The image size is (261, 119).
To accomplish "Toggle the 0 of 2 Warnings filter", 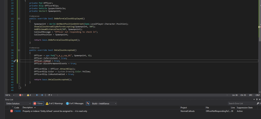I will (x=54, y=103).
